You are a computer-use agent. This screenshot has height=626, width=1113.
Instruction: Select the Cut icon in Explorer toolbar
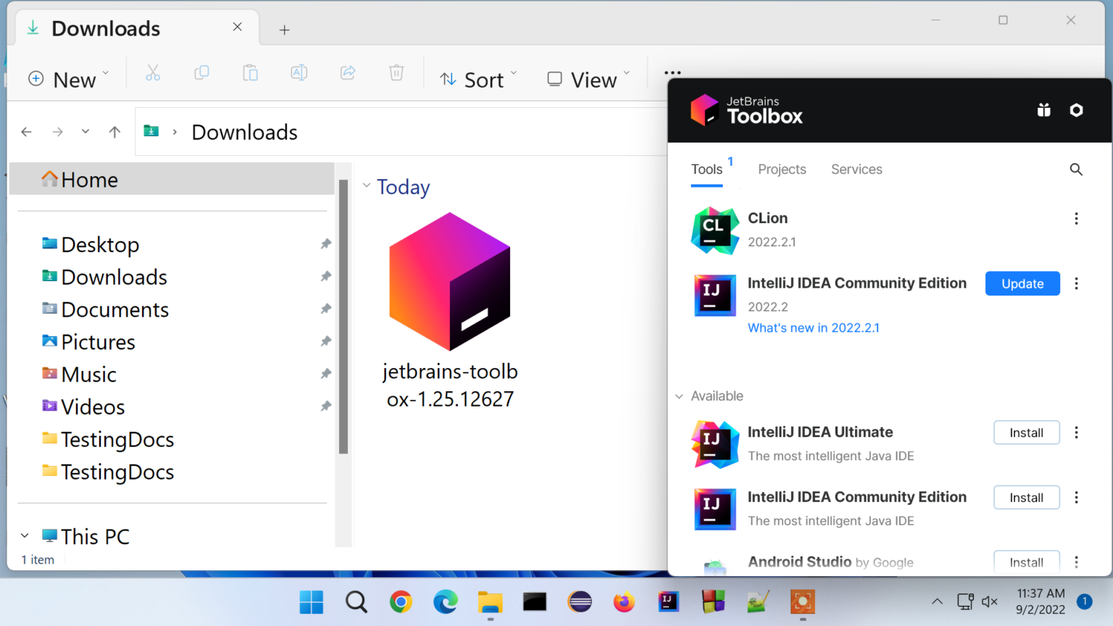click(152, 72)
